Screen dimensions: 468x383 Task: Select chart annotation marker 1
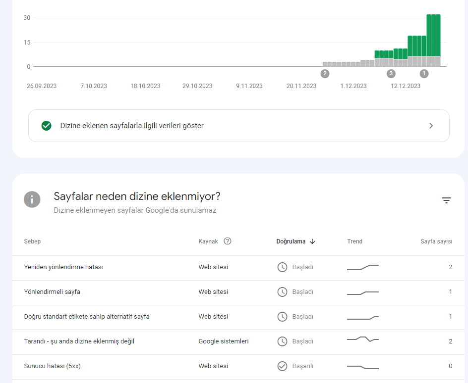point(424,74)
